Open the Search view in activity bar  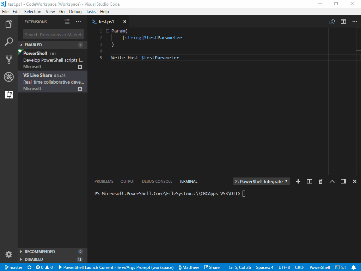(x=9, y=42)
